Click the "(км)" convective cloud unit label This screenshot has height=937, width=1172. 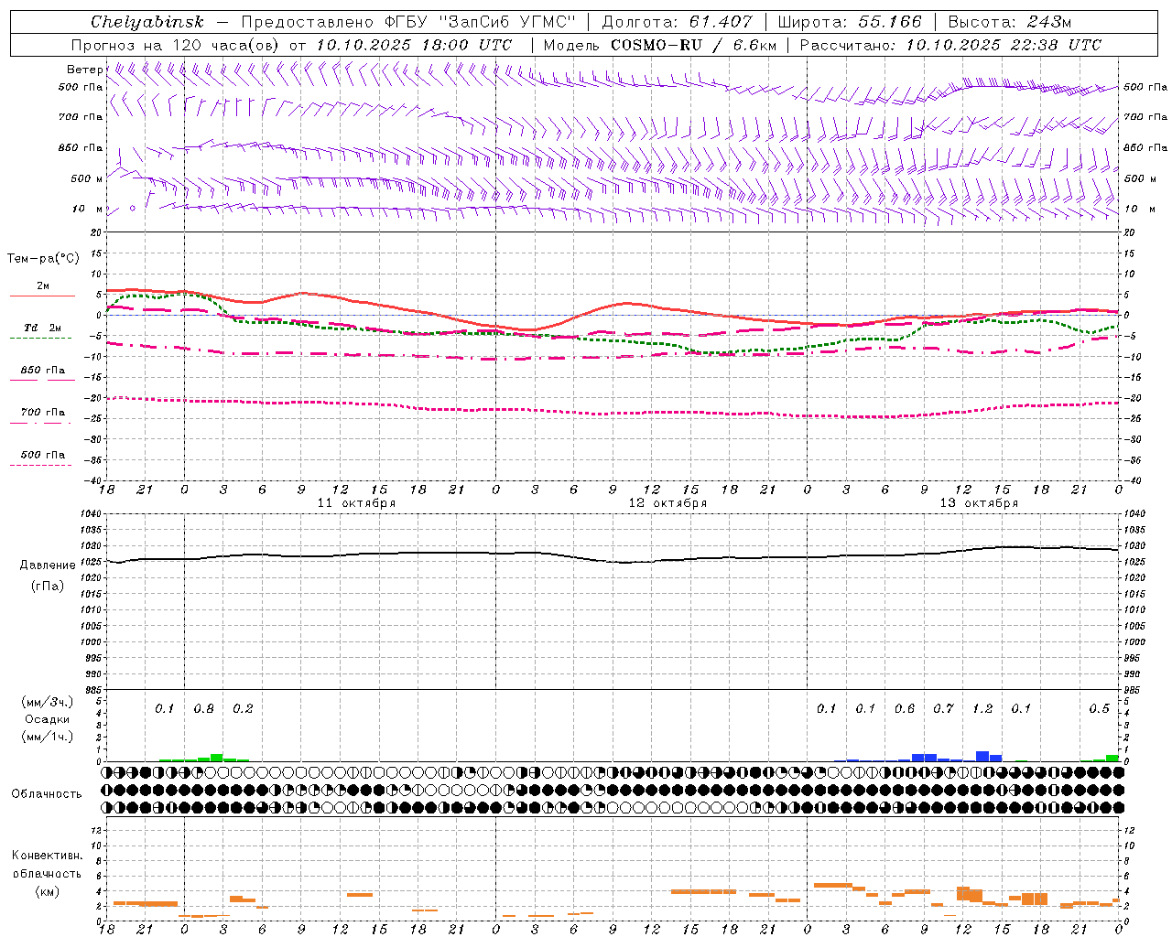[47, 891]
